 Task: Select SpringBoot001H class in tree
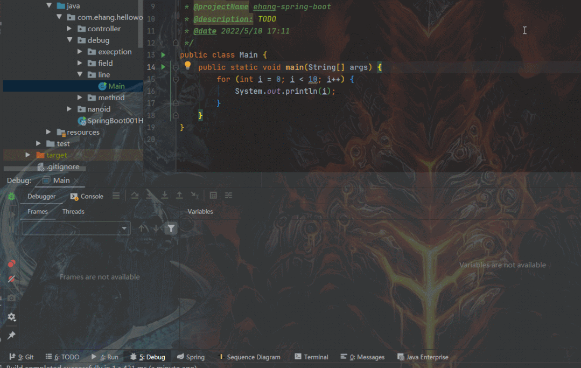(110, 121)
